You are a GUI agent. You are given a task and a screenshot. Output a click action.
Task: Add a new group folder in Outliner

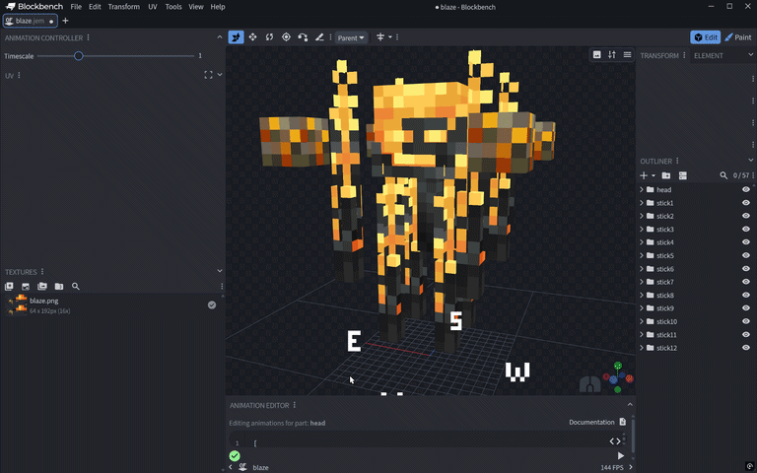[666, 175]
